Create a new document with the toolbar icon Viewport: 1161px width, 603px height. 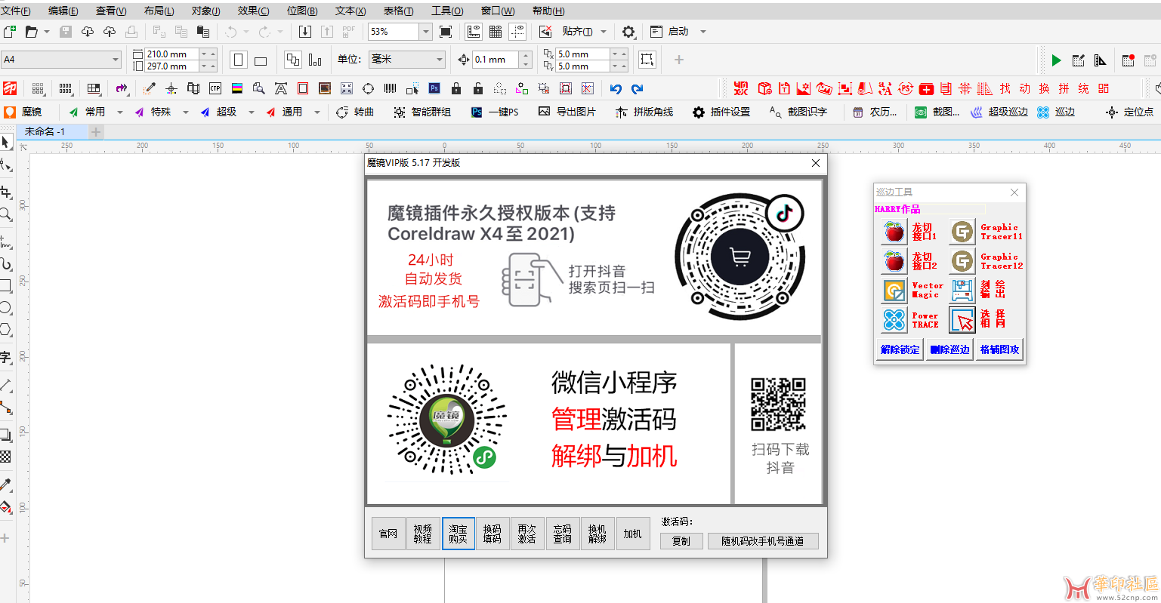click(x=10, y=32)
